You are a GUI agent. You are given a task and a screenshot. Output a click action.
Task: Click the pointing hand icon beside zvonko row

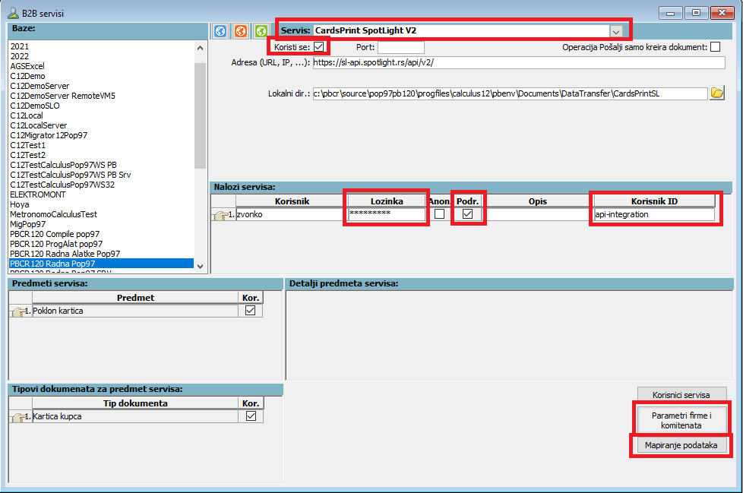(220, 215)
